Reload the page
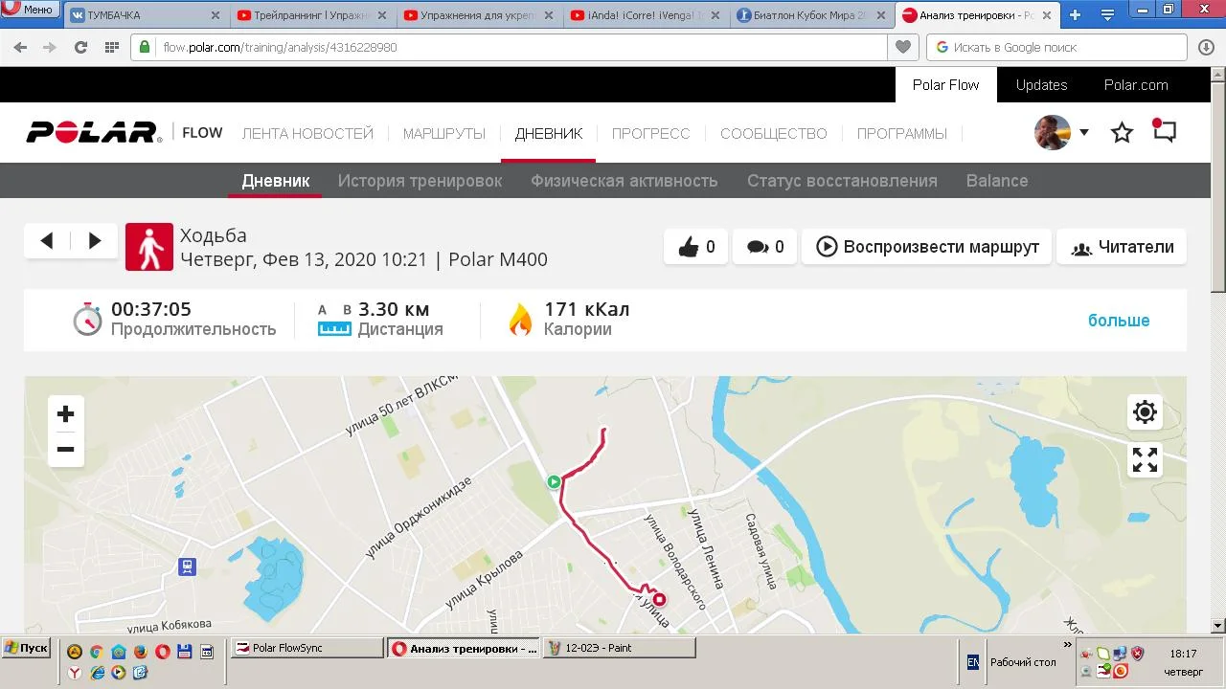Screen dimensions: 1226x689 coord(80,47)
